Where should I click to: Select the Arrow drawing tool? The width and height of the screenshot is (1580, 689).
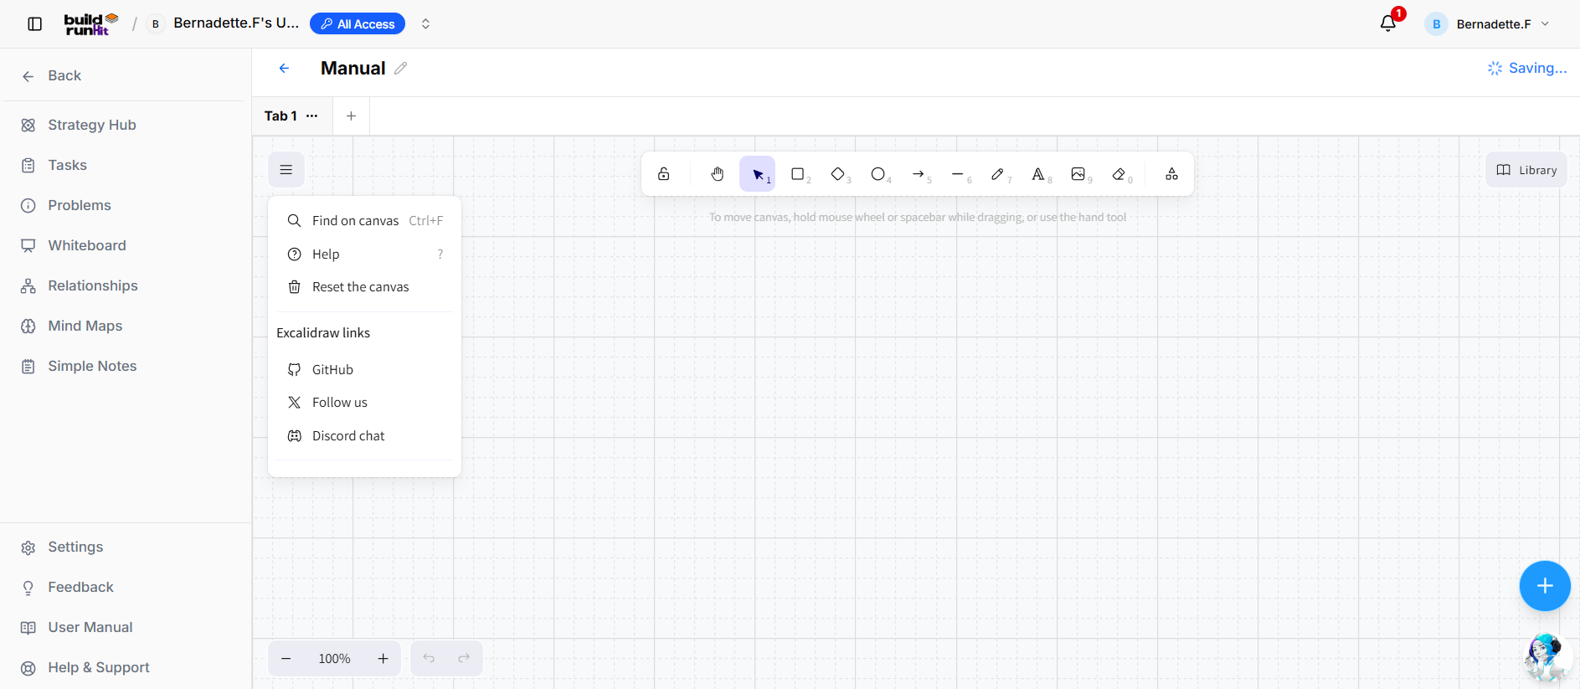pyautogui.click(x=919, y=174)
